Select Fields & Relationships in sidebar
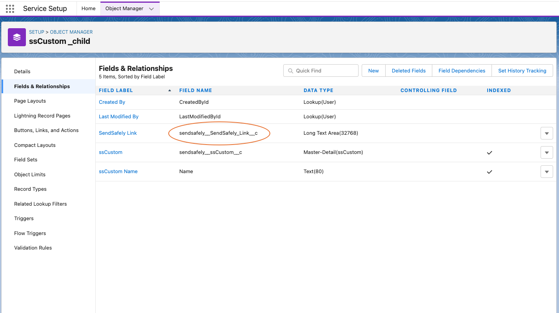Image resolution: width=559 pixels, height=313 pixels. point(42,87)
